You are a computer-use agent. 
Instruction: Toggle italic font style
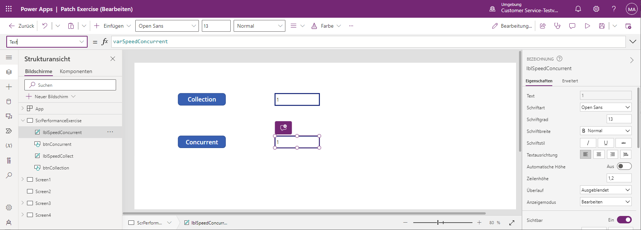click(x=588, y=143)
